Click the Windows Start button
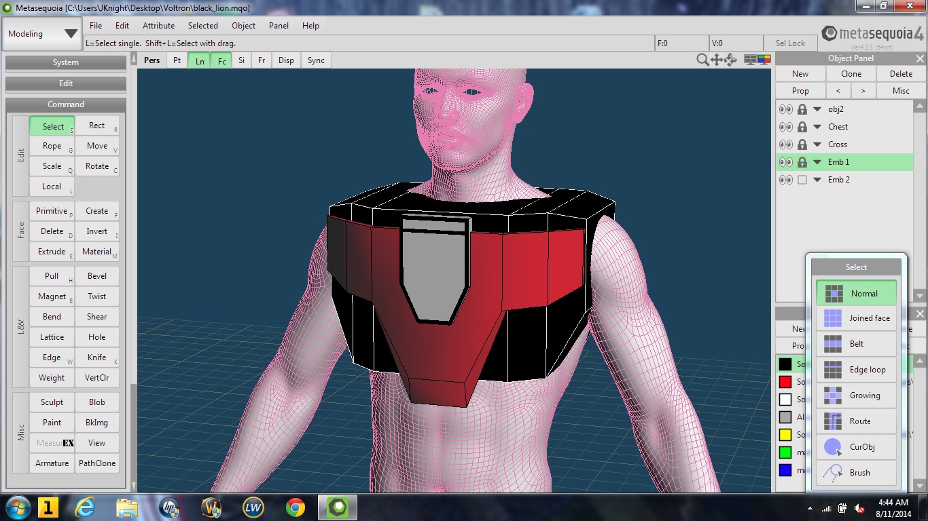The height and width of the screenshot is (521, 928). [17, 507]
